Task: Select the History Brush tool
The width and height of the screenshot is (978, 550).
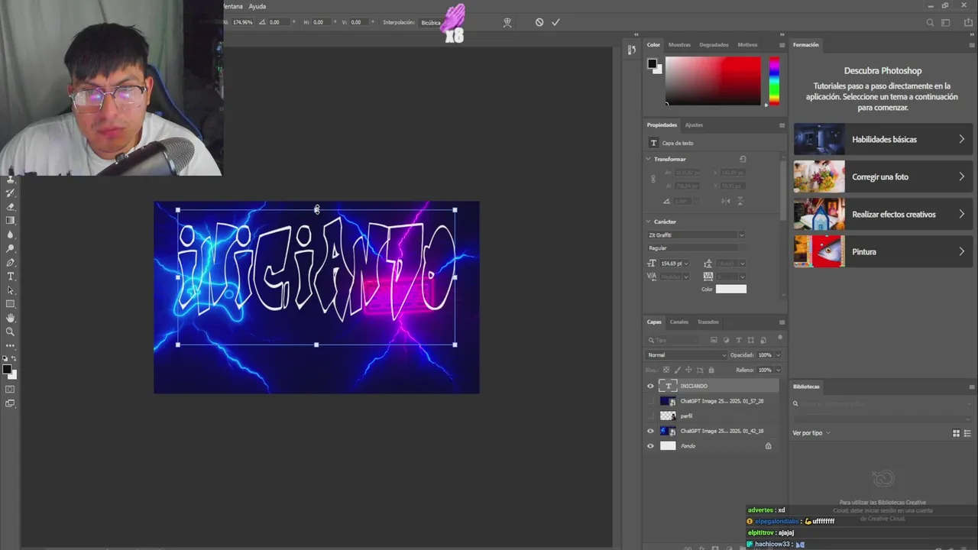Action: tap(11, 193)
